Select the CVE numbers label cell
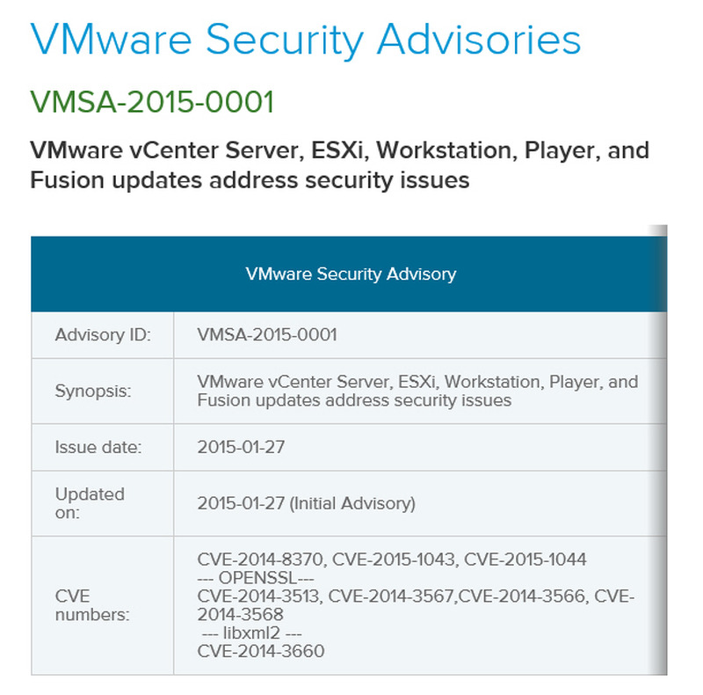703x695 pixels. (91, 605)
